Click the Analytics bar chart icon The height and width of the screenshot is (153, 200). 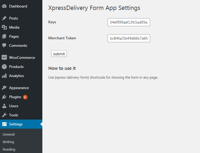pyautogui.click(x=4, y=76)
